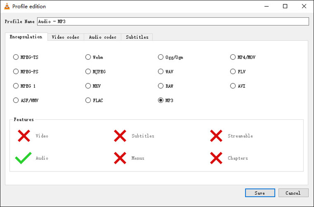Click the green checkmark next to Audio

click(23, 158)
